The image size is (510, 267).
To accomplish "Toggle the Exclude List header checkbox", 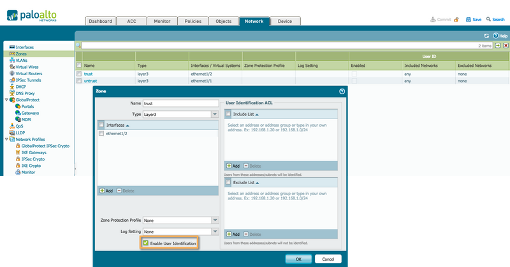I will pyautogui.click(x=228, y=182).
